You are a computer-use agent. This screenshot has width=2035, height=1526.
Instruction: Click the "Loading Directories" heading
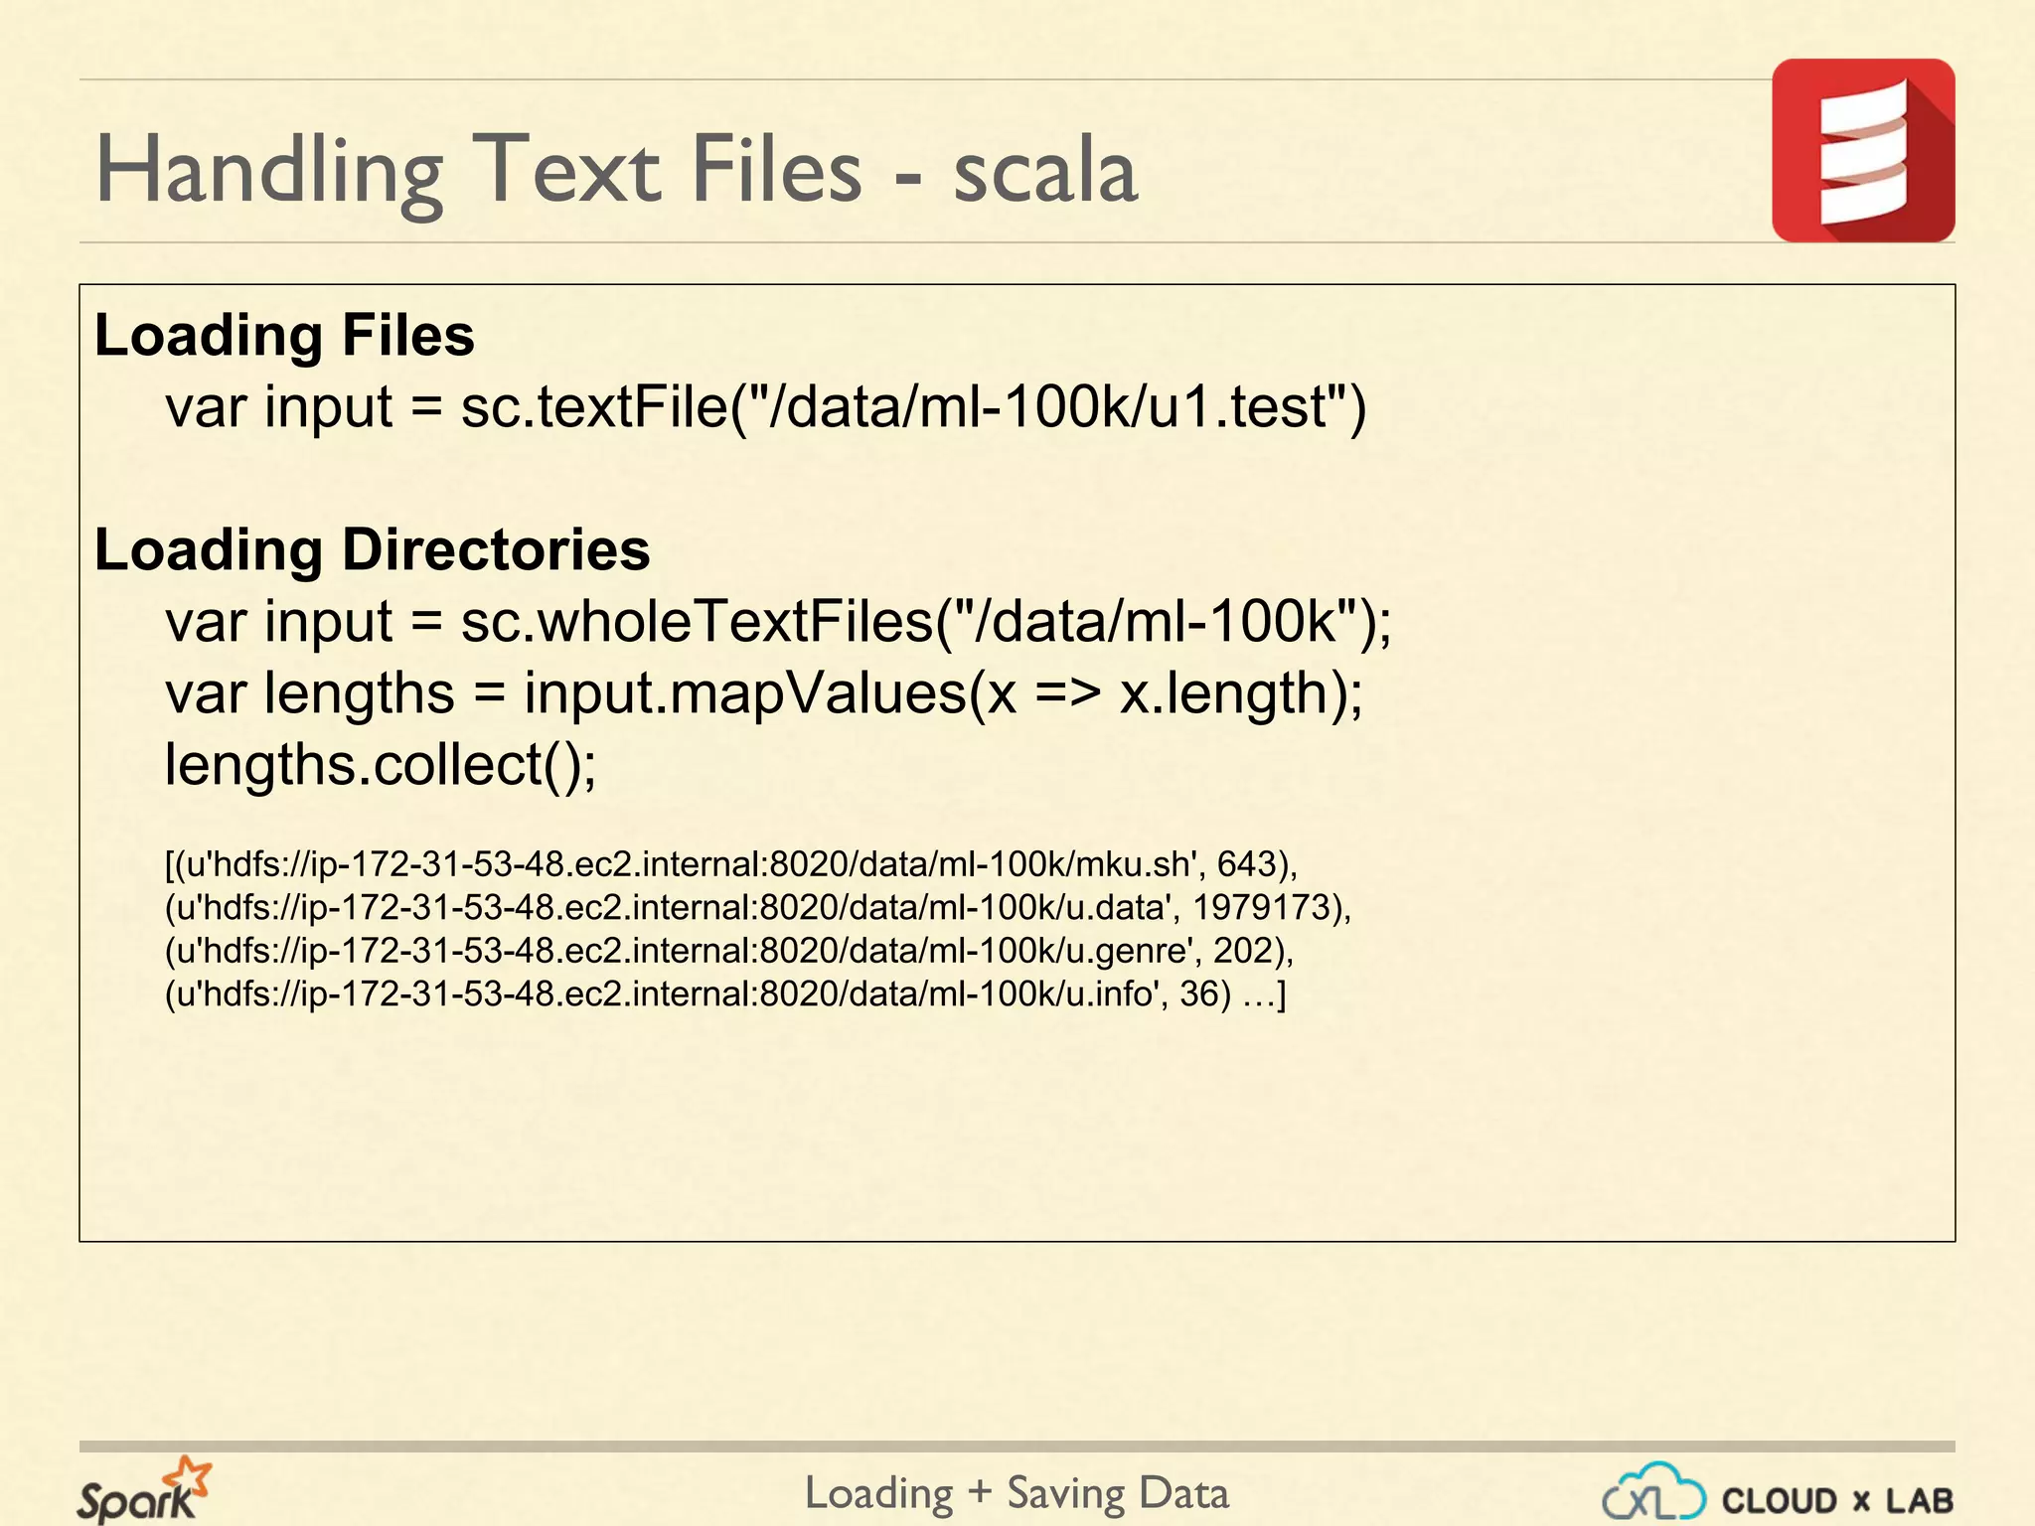(372, 549)
